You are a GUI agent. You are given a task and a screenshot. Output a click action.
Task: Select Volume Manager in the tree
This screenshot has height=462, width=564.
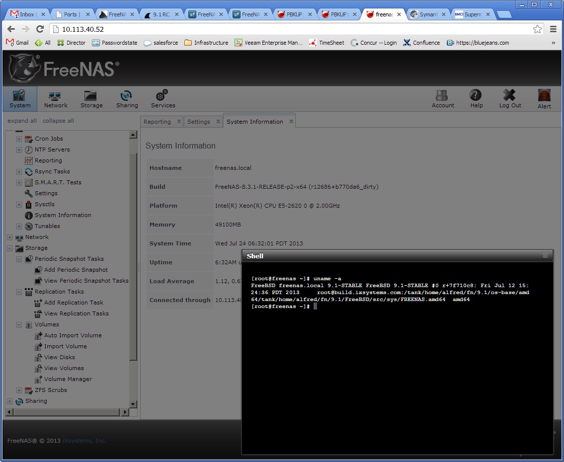(x=68, y=379)
